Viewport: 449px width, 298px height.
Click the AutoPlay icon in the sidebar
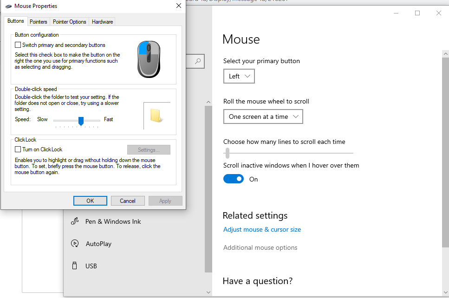pyautogui.click(x=75, y=243)
